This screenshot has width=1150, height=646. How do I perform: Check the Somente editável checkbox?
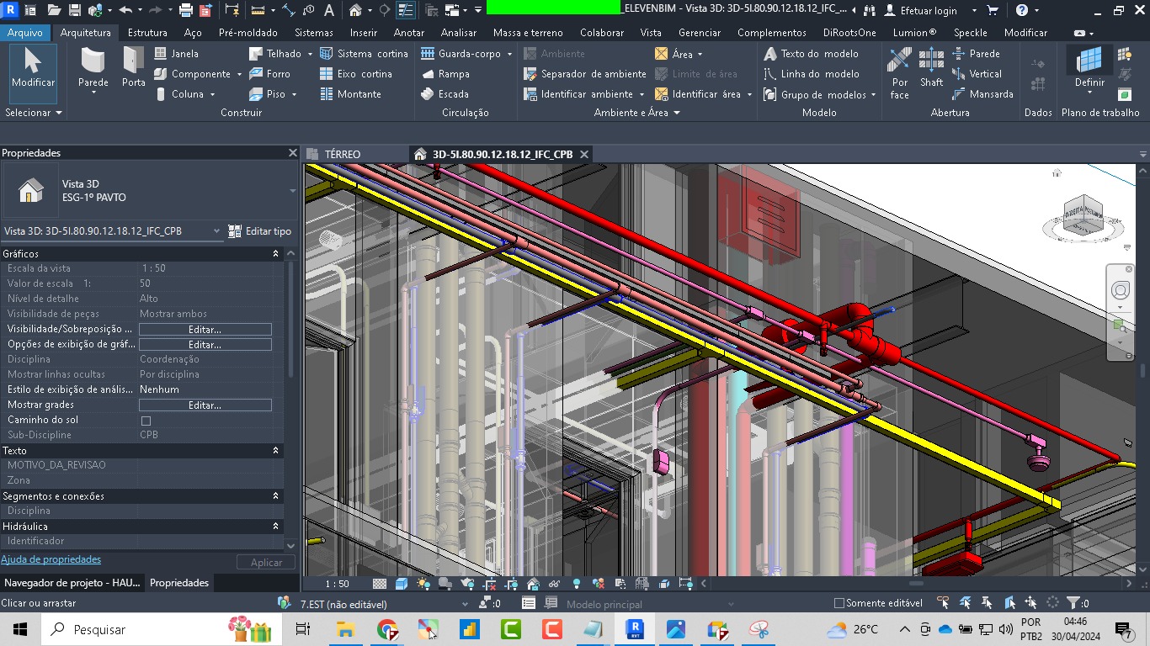839,603
